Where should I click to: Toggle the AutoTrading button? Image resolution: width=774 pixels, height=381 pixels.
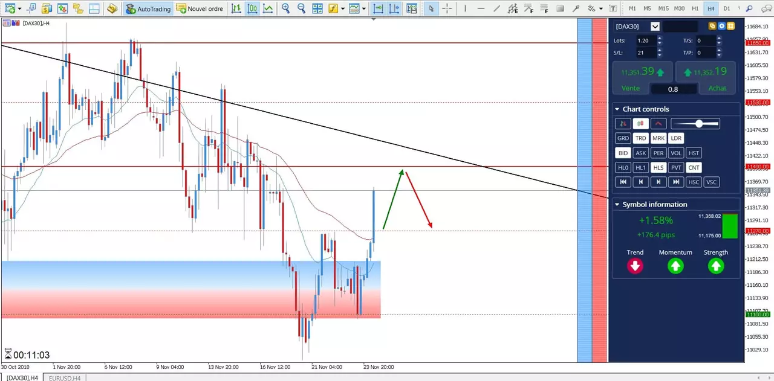[x=149, y=8]
